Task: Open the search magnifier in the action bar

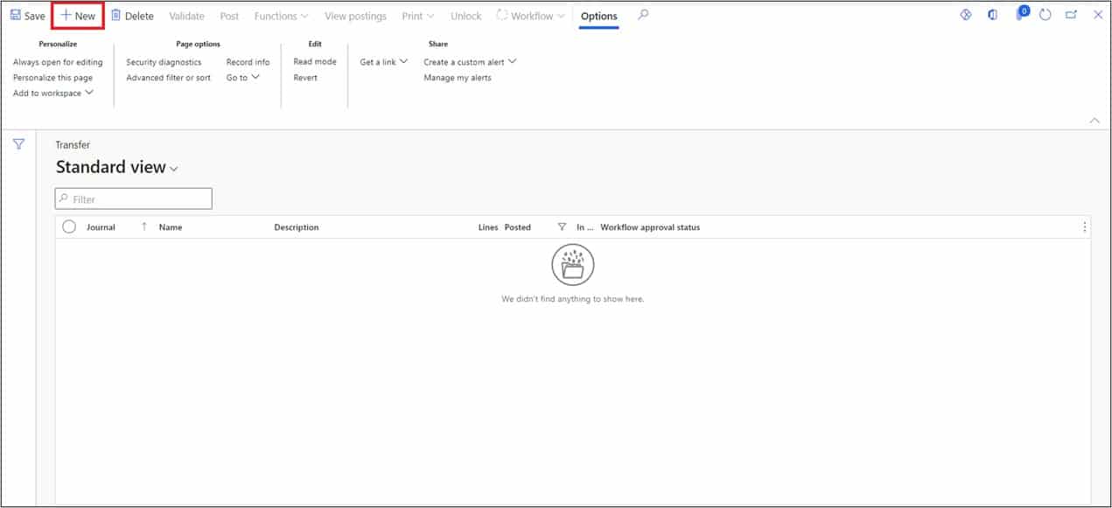Action: (x=643, y=15)
